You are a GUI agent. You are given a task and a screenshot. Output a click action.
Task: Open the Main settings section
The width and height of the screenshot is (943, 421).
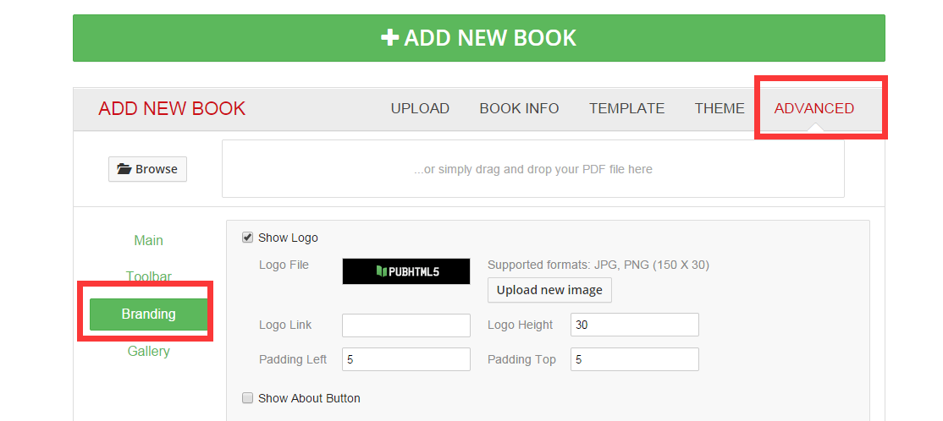(x=148, y=240)
